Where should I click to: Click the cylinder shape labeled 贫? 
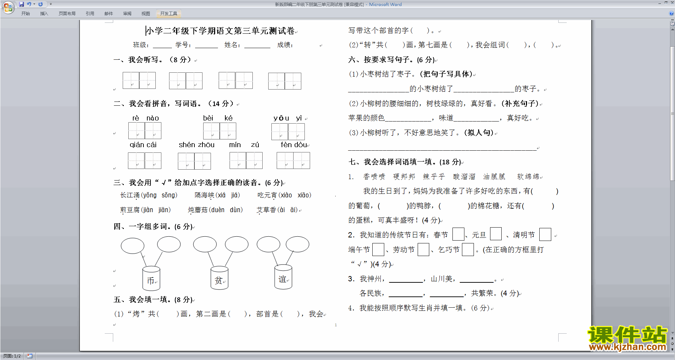pos(219,278)
